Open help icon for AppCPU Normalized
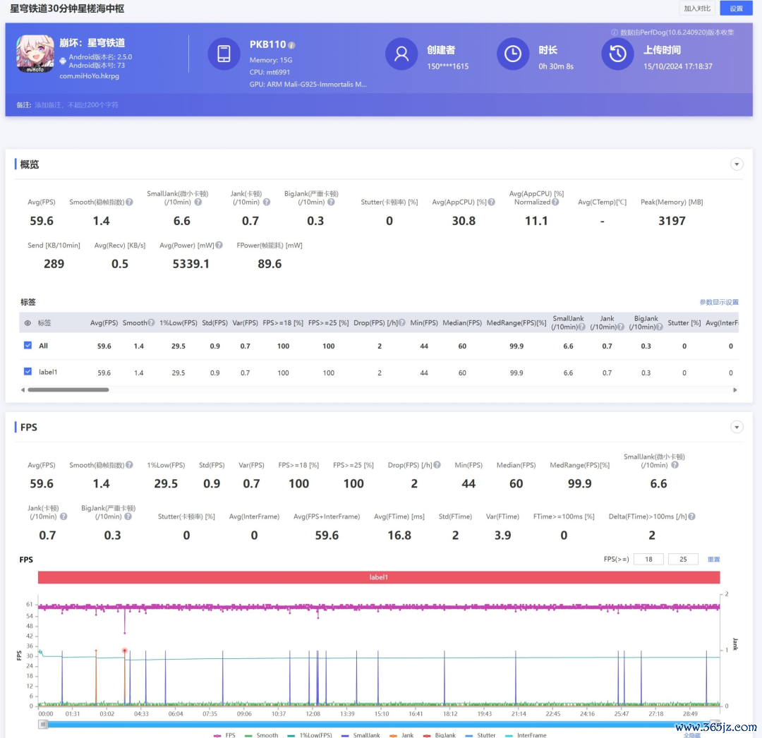This screenshot has height=738, width=762. 555,202
